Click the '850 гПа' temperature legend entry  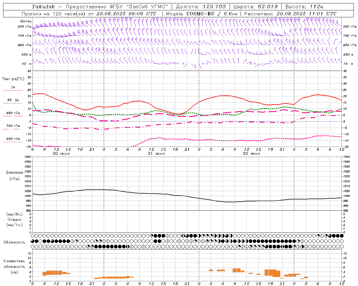point(13,113)
